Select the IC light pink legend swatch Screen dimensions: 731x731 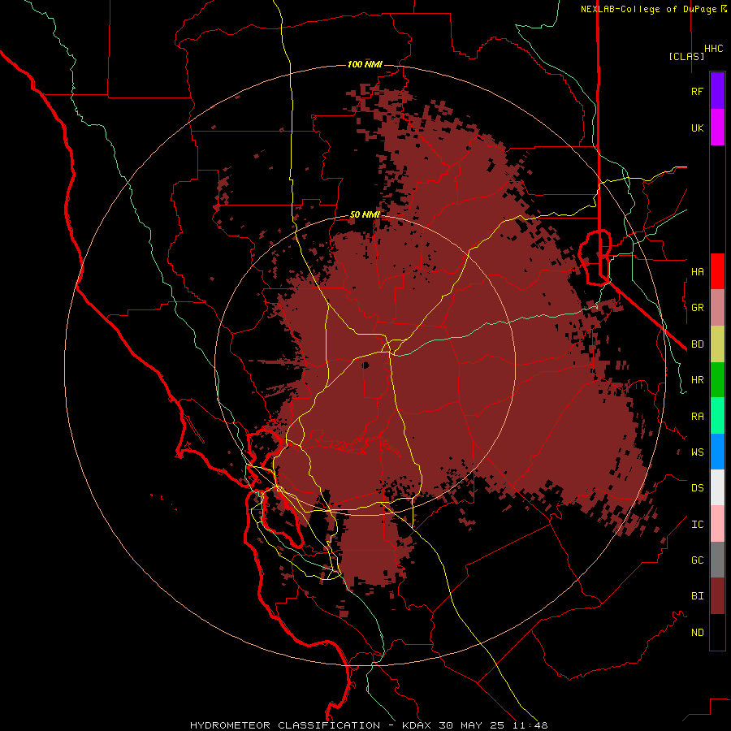(717, 524)
